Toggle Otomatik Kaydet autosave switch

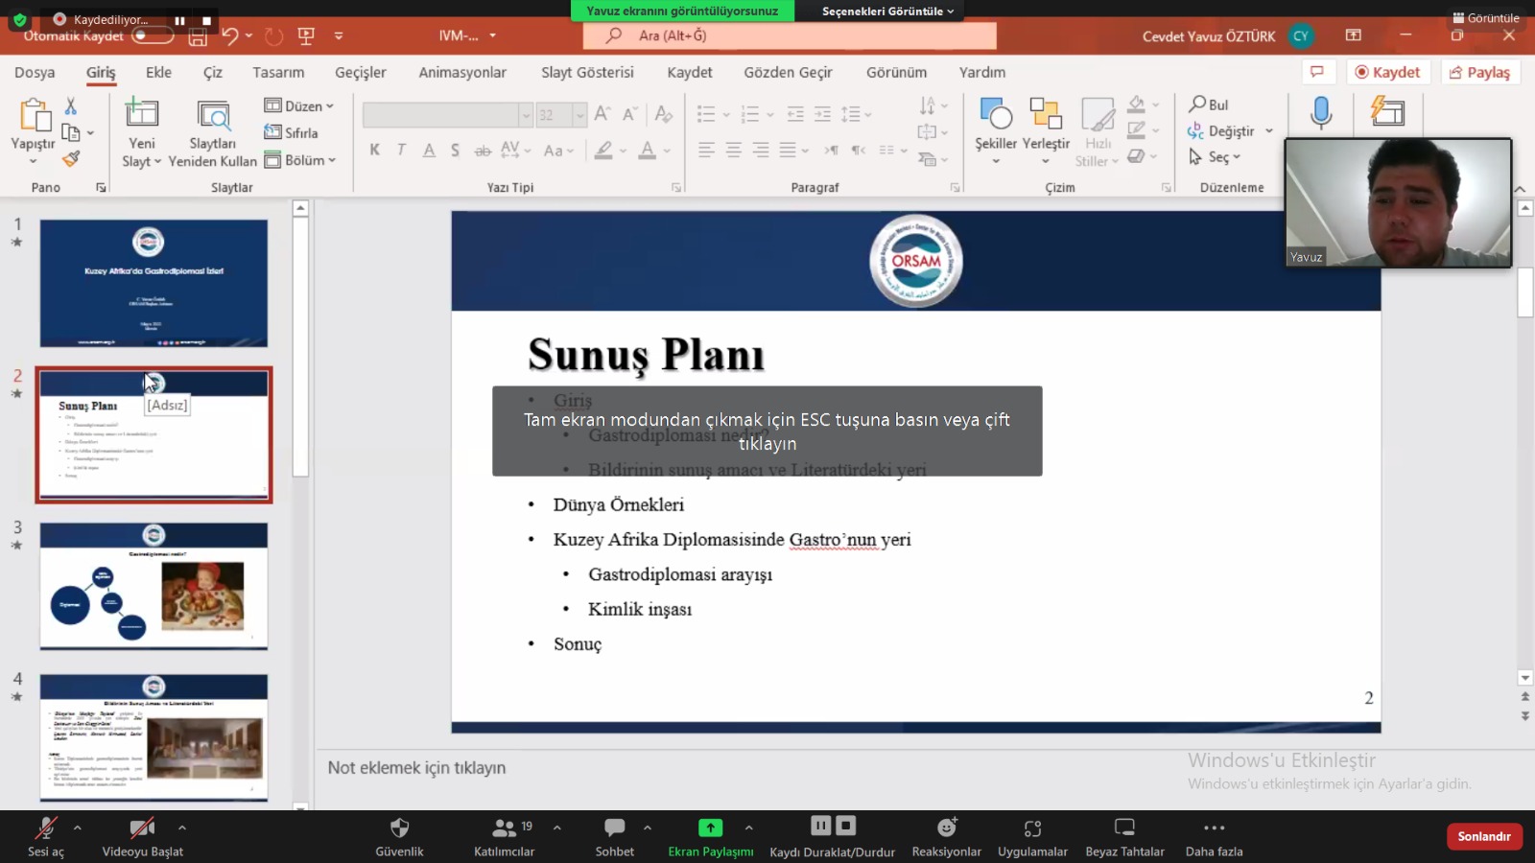coord(153,35)
